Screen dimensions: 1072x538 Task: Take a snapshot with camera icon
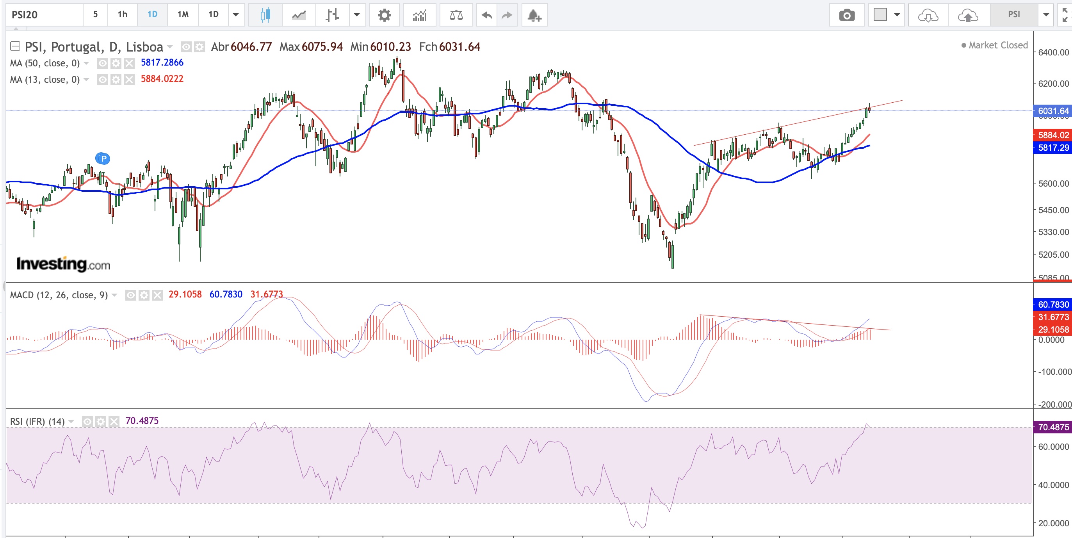pyautogui.click(x=846, y=15)
